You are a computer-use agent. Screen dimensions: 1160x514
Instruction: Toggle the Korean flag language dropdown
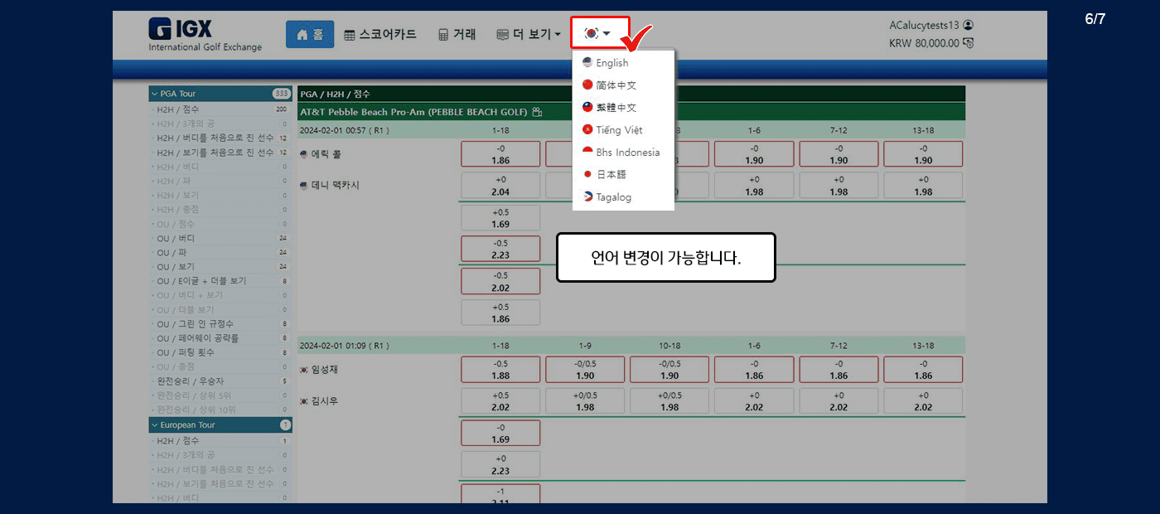pyautogui.click(x=598, y=34)
